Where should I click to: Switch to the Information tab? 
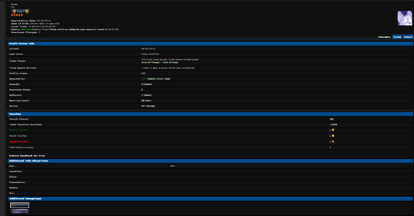click(x=384, y=37)
